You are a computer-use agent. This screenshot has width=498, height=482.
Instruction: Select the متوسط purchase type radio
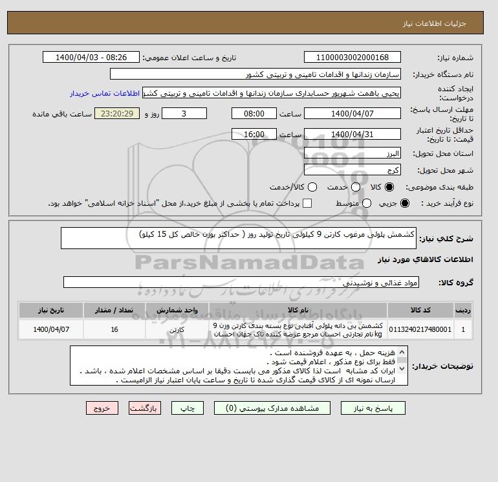click(x=367, y=203)
